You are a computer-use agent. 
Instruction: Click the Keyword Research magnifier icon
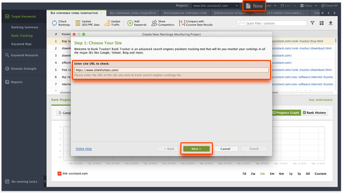pos(7,55)
